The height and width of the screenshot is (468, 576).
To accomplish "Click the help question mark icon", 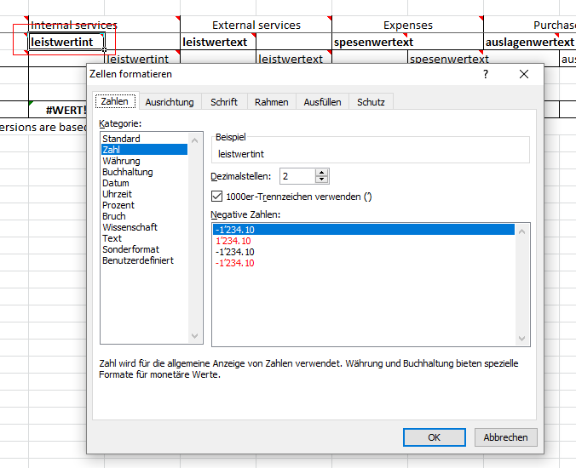I will (x=486, y=74).
